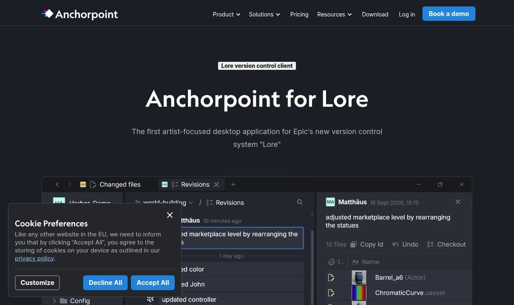Click the Book a demo button
The height and width of the screenshot is (305, 514).
pyautogui.click(x=449, y=14)
